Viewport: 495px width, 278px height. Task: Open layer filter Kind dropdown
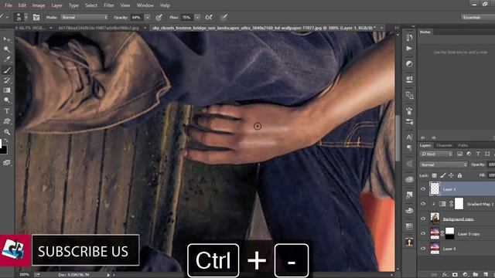tap(436, 154)
